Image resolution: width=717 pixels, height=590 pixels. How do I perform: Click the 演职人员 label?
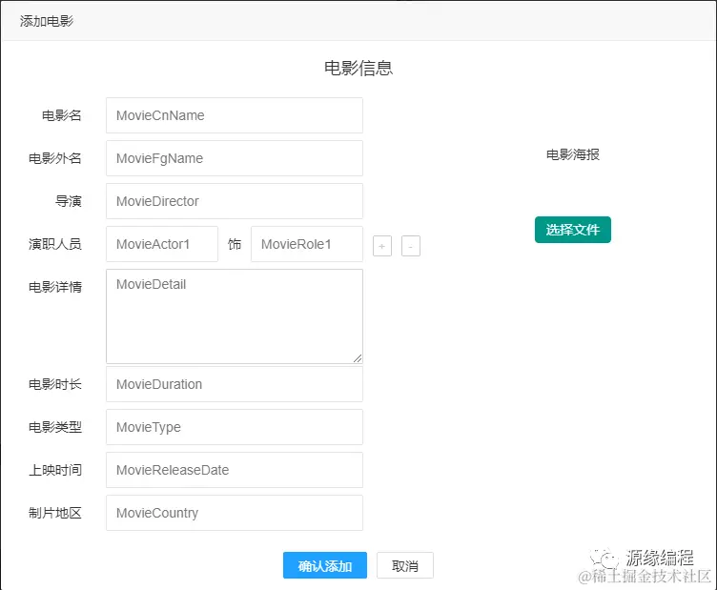[55, 244]
